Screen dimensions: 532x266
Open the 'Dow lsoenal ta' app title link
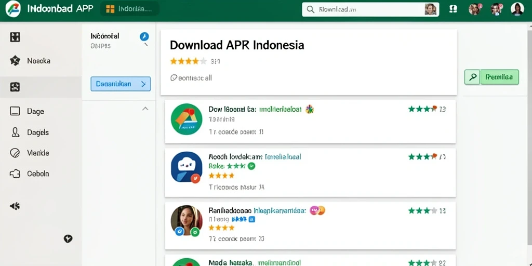[255, 109]
